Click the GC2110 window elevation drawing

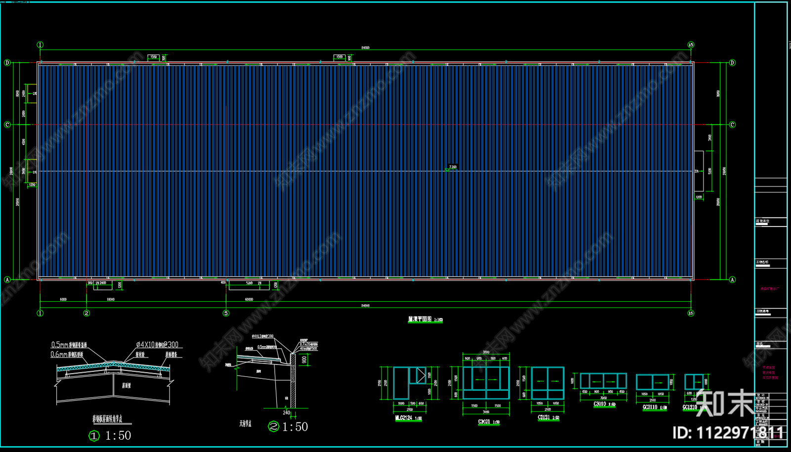(653, 382)
